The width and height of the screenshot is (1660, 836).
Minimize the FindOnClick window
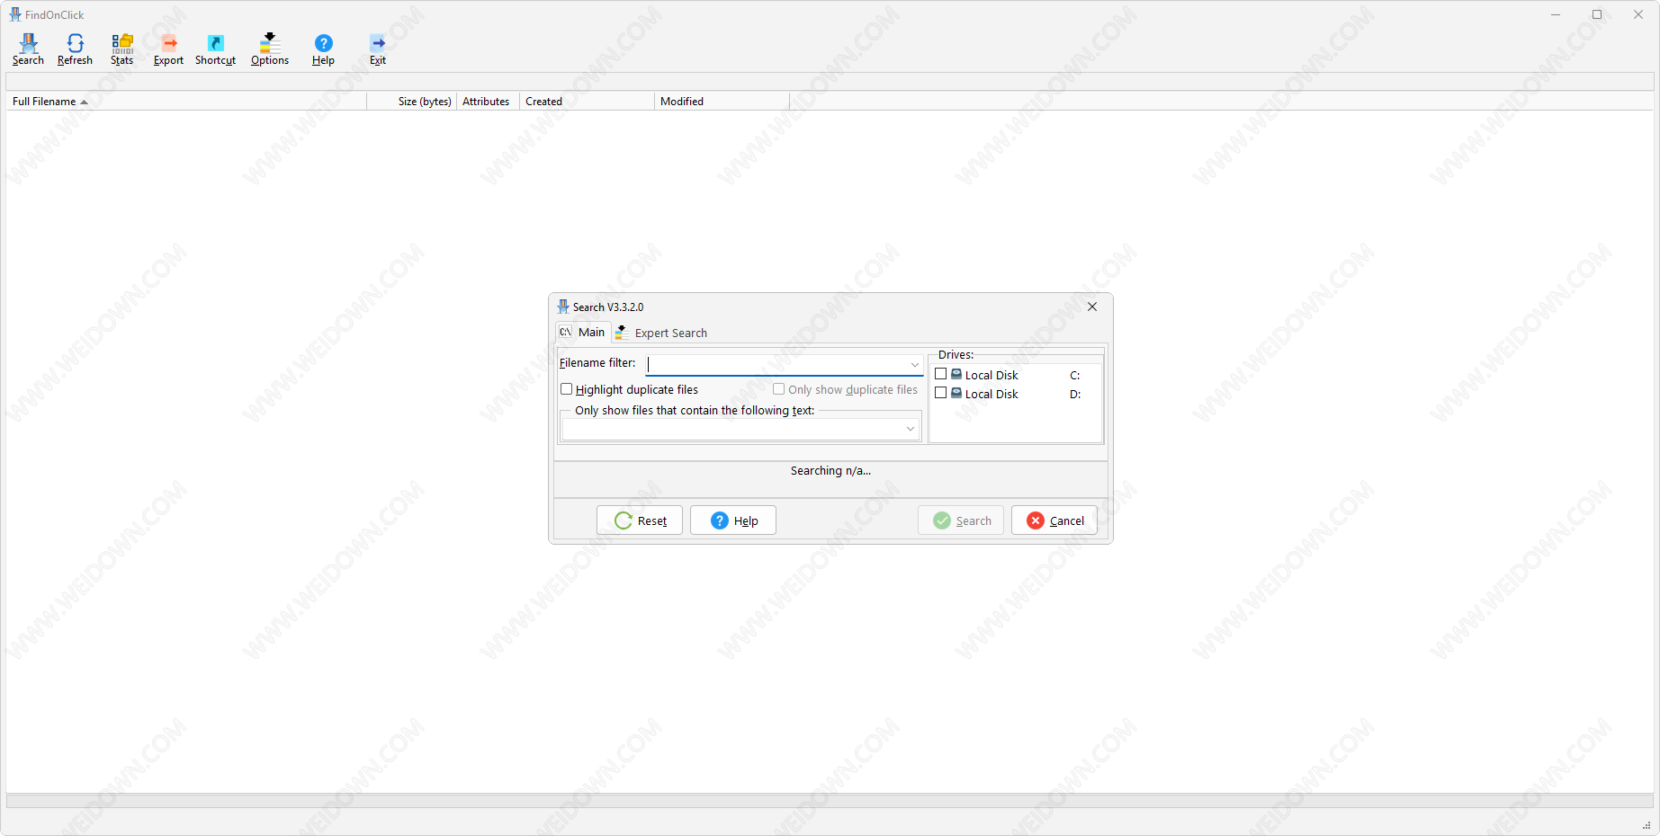tap(1556, 14)
